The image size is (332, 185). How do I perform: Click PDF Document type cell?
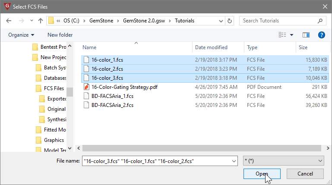[264, 87]
